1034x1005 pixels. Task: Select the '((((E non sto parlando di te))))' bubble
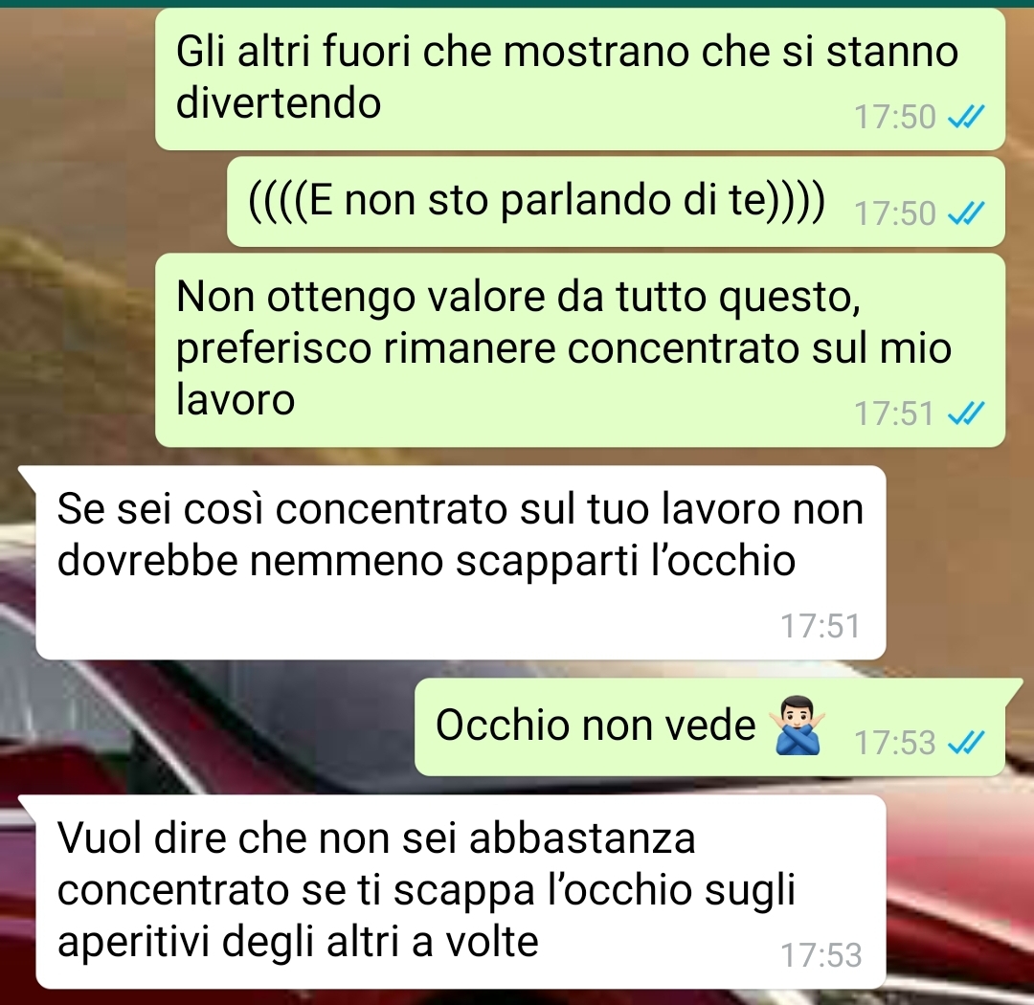click(x=616, y=202)
